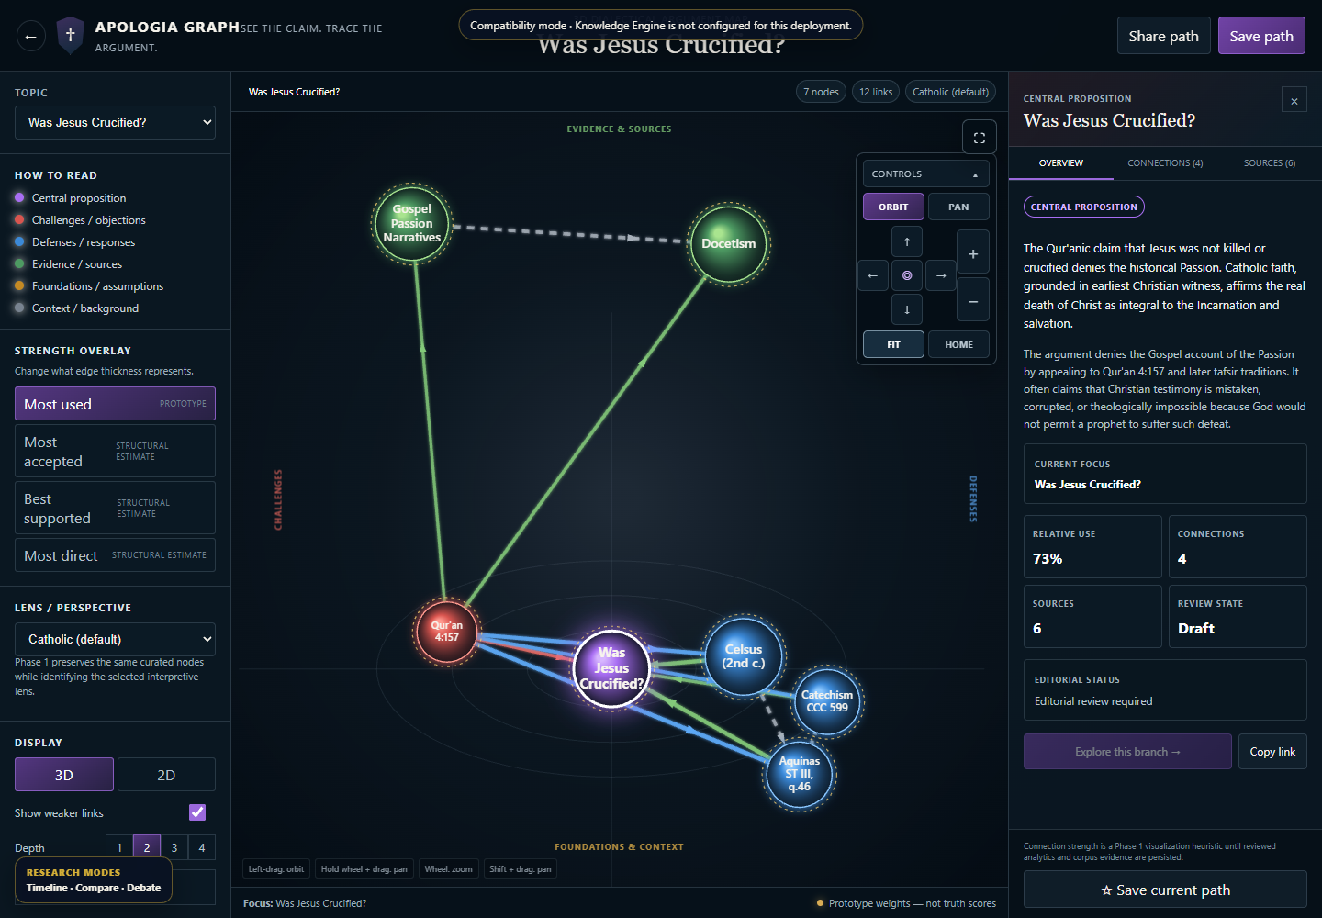The width and height of the screenshot is (1322, 918).
Task: Select the Qur'an 4:157 node
Action: tap(447, 632)
